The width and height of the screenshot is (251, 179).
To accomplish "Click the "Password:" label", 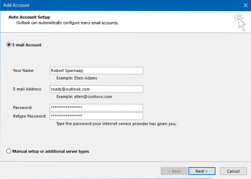I will pos(23,107).
